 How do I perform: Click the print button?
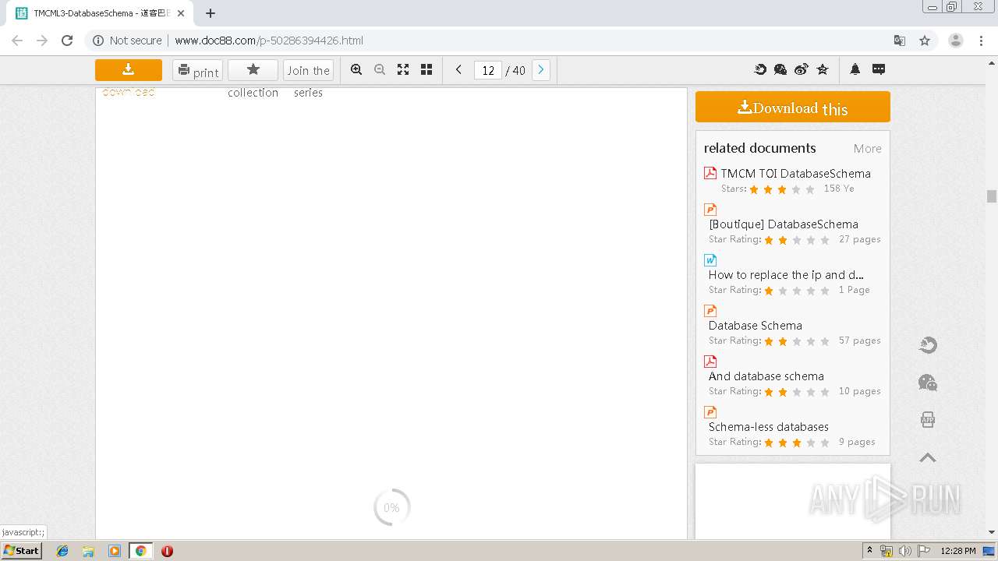tap(197, 70)
